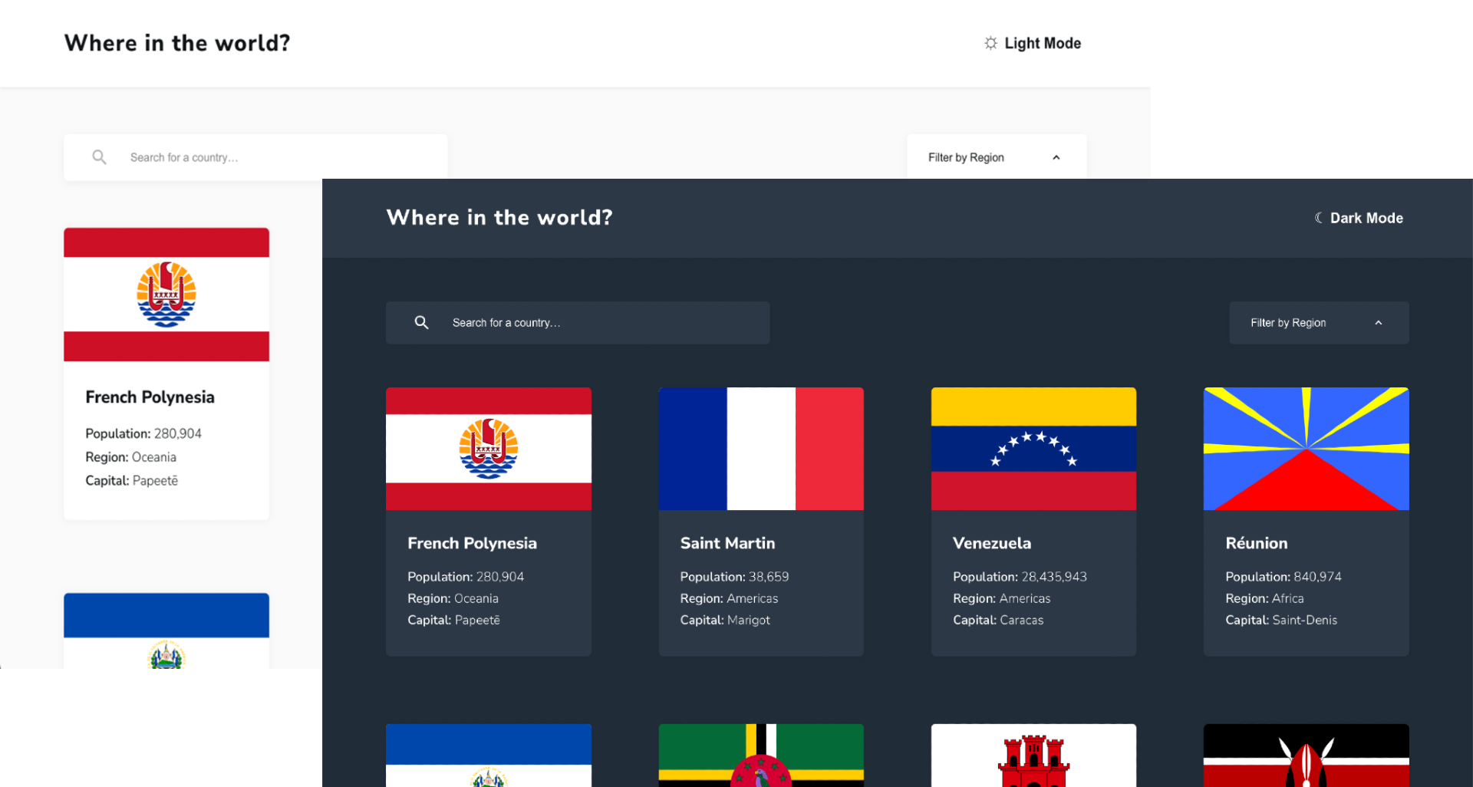Viewport: 1473px width, 787px height.
Task: Click 'Region: Americas' on Saint Martin card
Action: coord(729,598)
